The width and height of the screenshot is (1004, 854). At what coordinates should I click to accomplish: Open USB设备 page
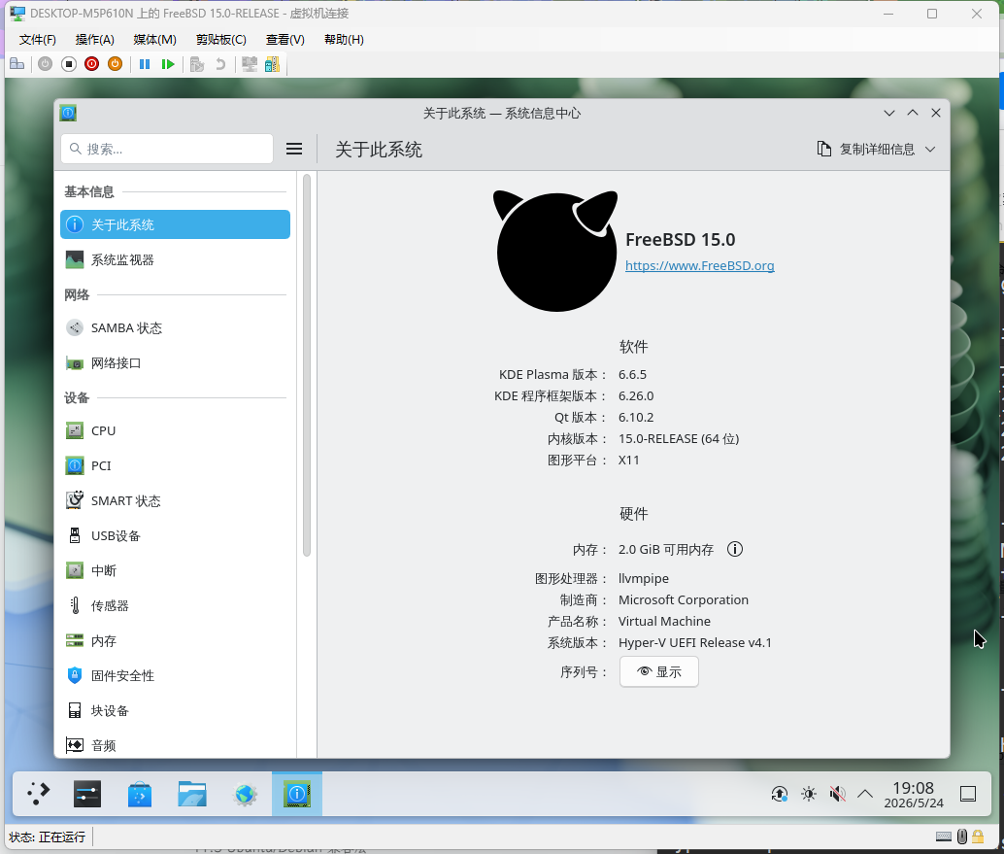coord(175,535)
